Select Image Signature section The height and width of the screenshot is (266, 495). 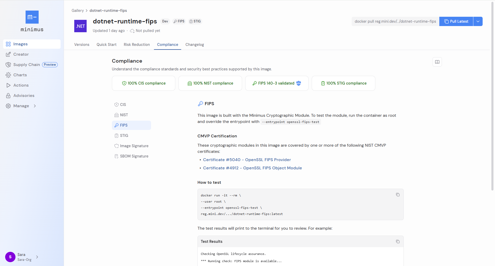point(131,146)
